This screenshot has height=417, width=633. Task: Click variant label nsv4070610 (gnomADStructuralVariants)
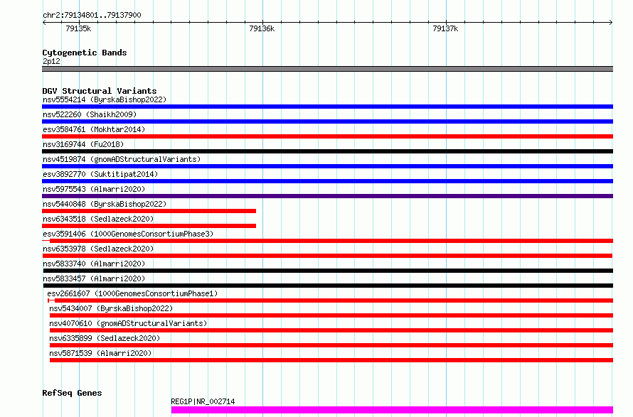coord(128,323)
